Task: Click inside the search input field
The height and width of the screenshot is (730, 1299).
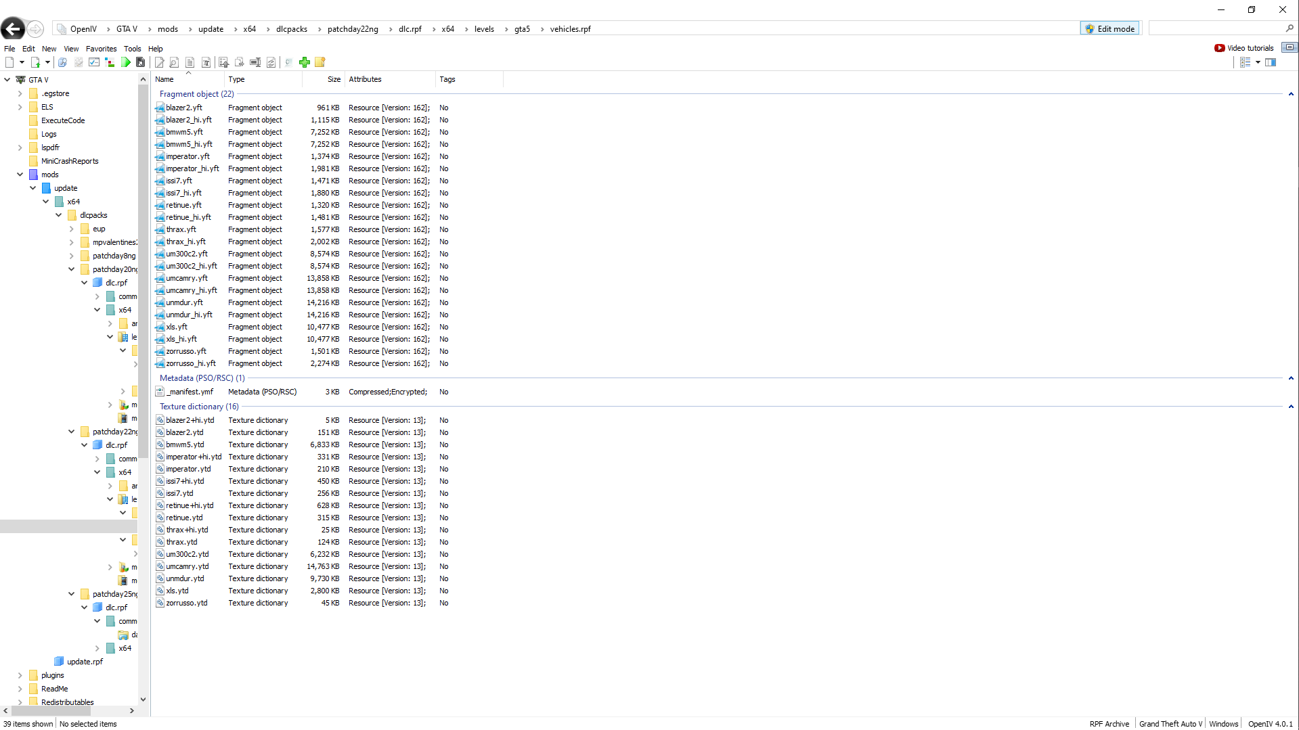Action: (1216, 28)
